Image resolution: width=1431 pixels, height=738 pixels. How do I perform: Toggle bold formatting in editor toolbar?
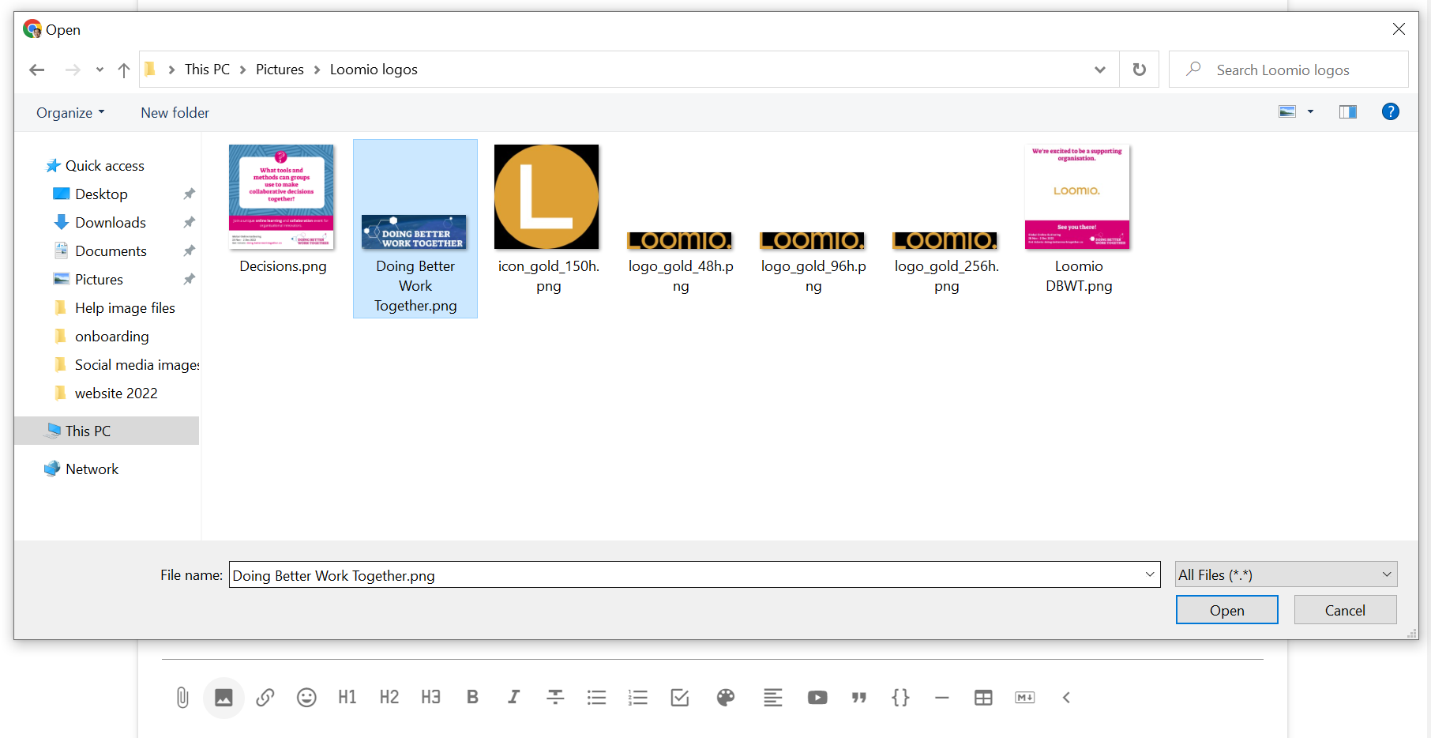pyautogui.click(x=472, y=698)
